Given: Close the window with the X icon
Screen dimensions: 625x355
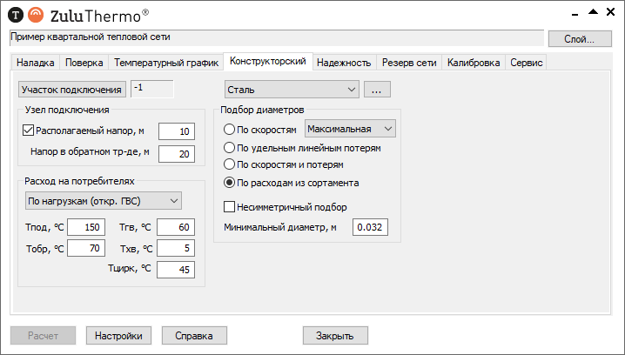Looking at the screenshot, I should (x=612, y=12).
